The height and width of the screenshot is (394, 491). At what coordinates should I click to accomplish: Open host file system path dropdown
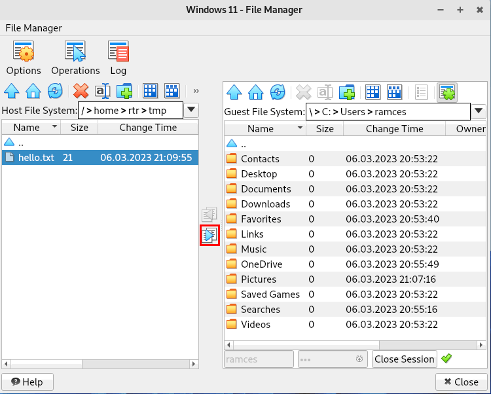191,110
